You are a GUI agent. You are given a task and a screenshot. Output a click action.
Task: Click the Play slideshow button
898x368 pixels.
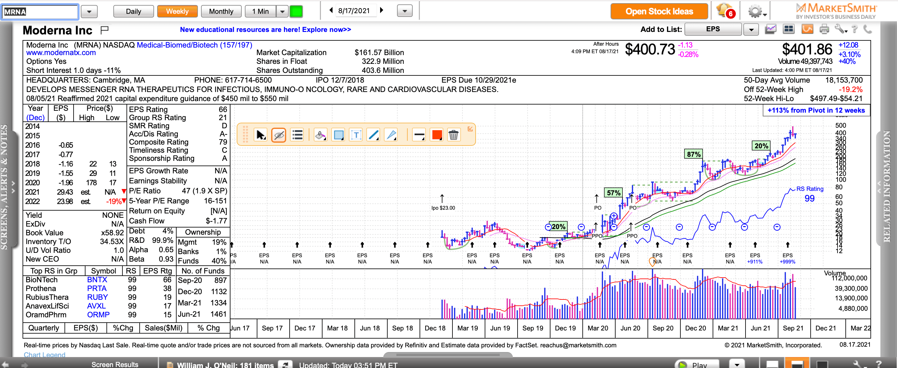tap(696, 364)
